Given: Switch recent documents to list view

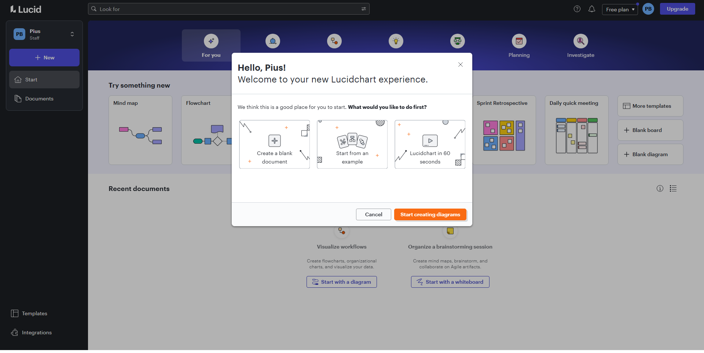Looking at the screenshot, I should [x=673, y=188].
